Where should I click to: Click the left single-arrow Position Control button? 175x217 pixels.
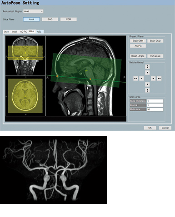[x=141, y=79]
